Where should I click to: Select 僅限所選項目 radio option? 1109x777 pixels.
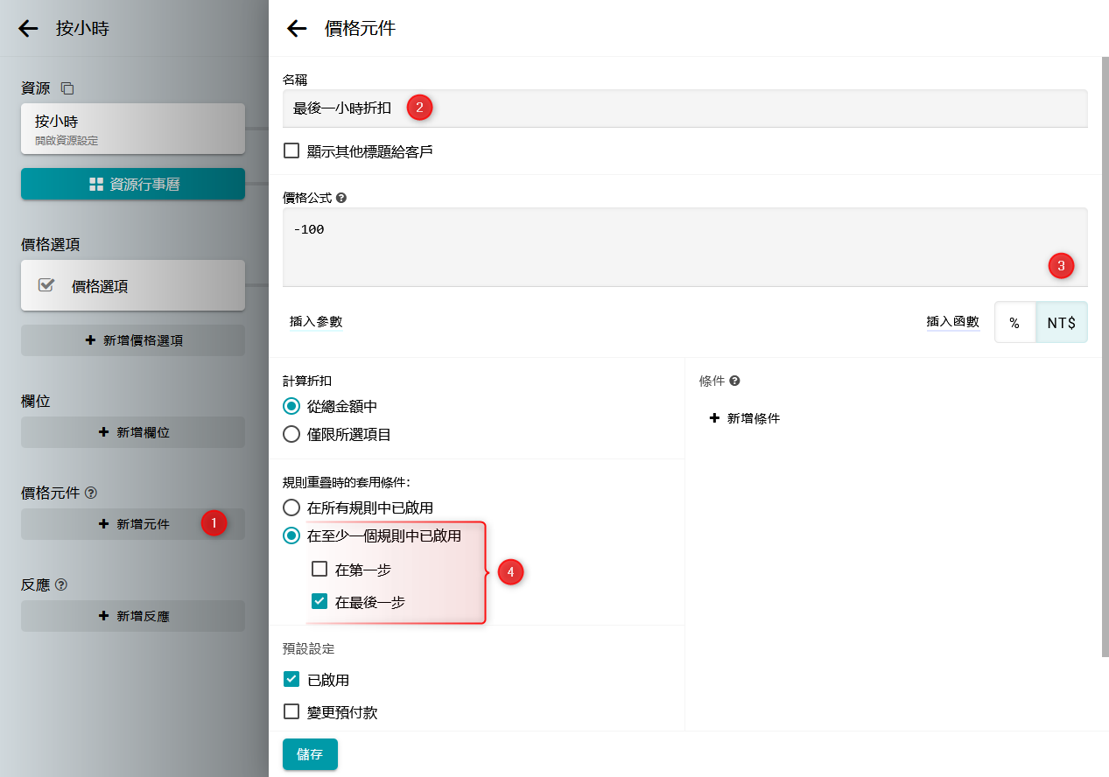point(291,434)
